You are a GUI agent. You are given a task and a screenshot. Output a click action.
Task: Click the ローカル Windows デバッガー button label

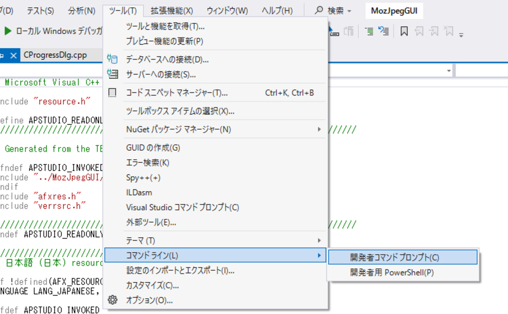point(59,31)
